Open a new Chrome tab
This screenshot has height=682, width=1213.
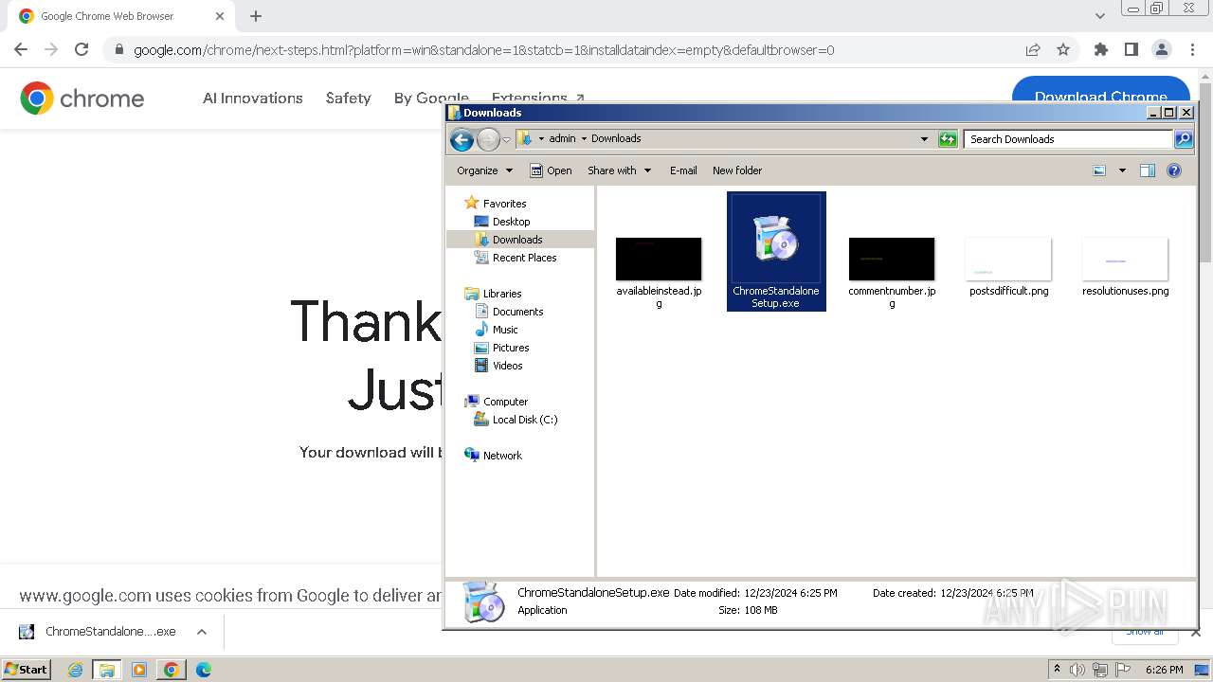[256, 16]
